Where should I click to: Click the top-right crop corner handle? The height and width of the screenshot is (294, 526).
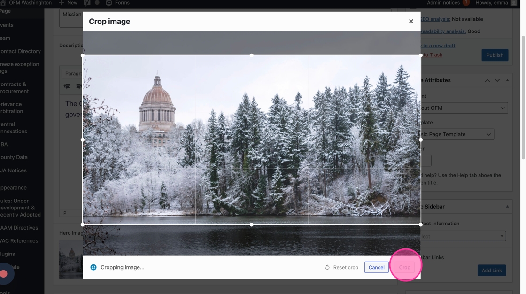coord(421,55)
